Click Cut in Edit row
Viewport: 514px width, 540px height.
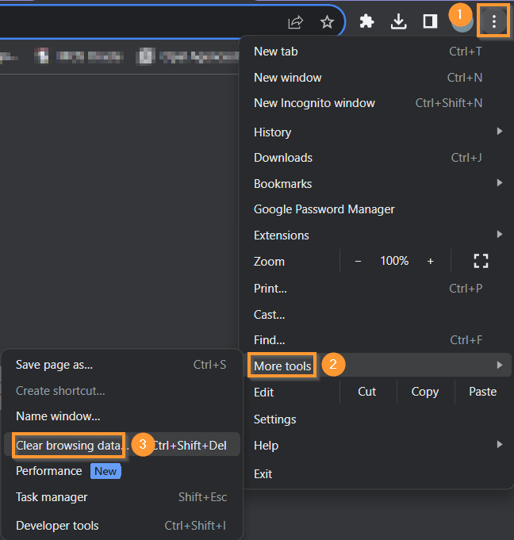point(367,392)
